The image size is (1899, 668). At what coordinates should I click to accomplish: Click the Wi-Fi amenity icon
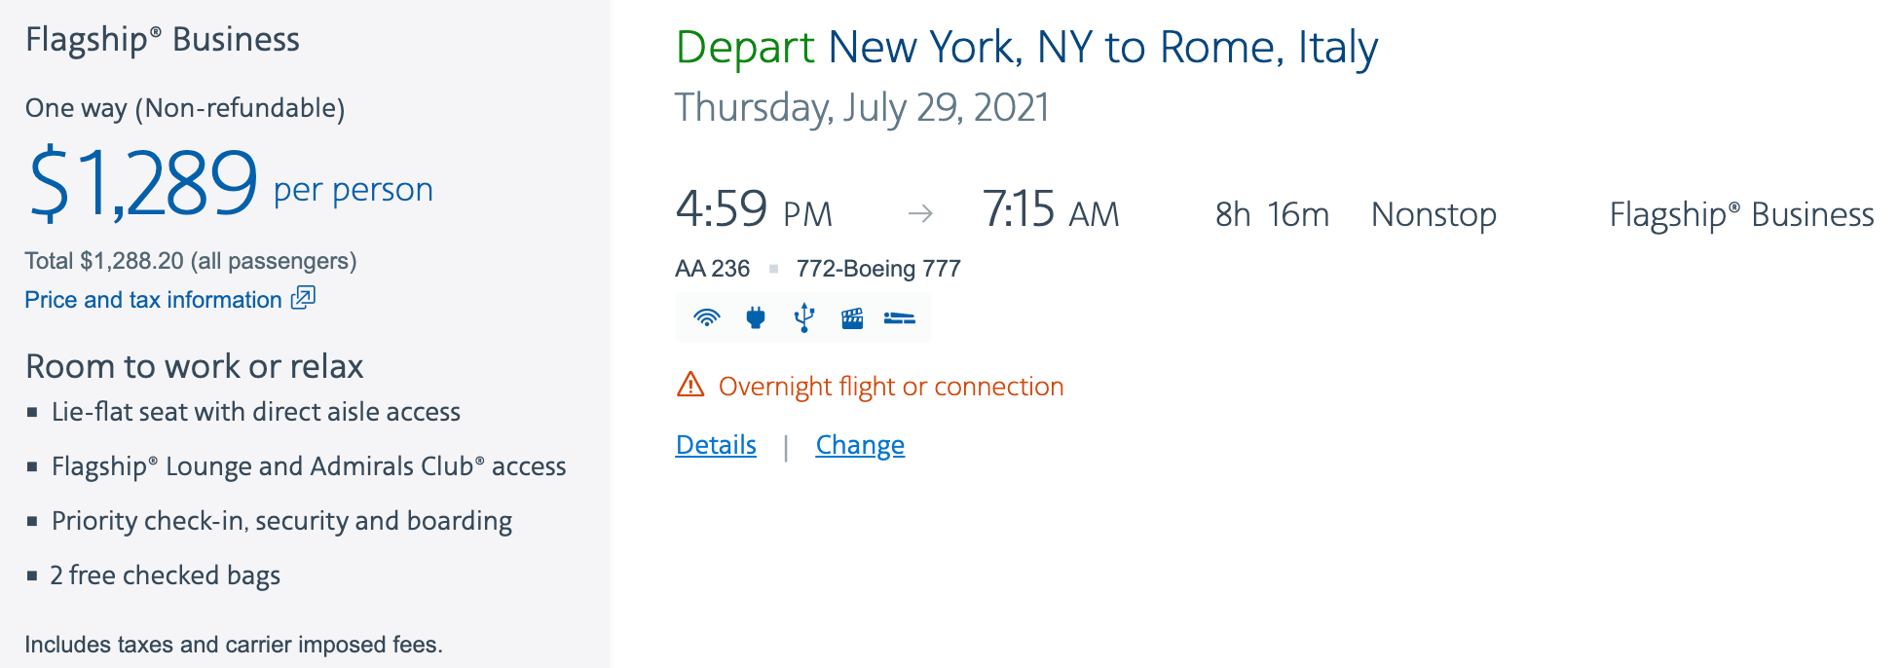(707, 317)
